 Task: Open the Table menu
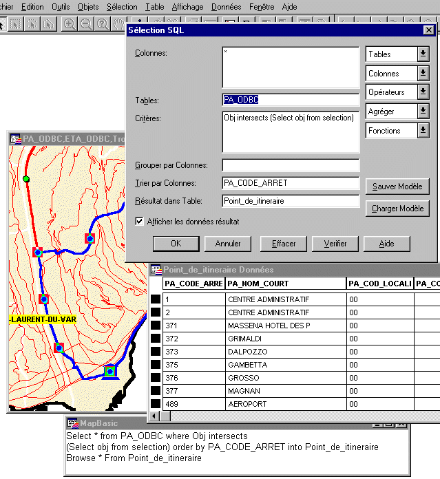155,7
